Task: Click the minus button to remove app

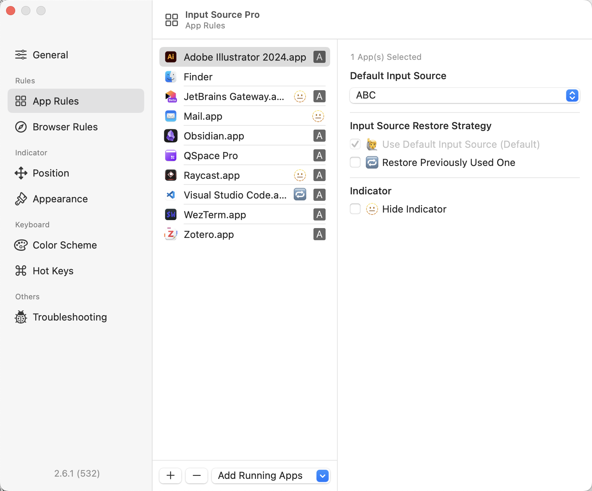Action: [197, 476]
